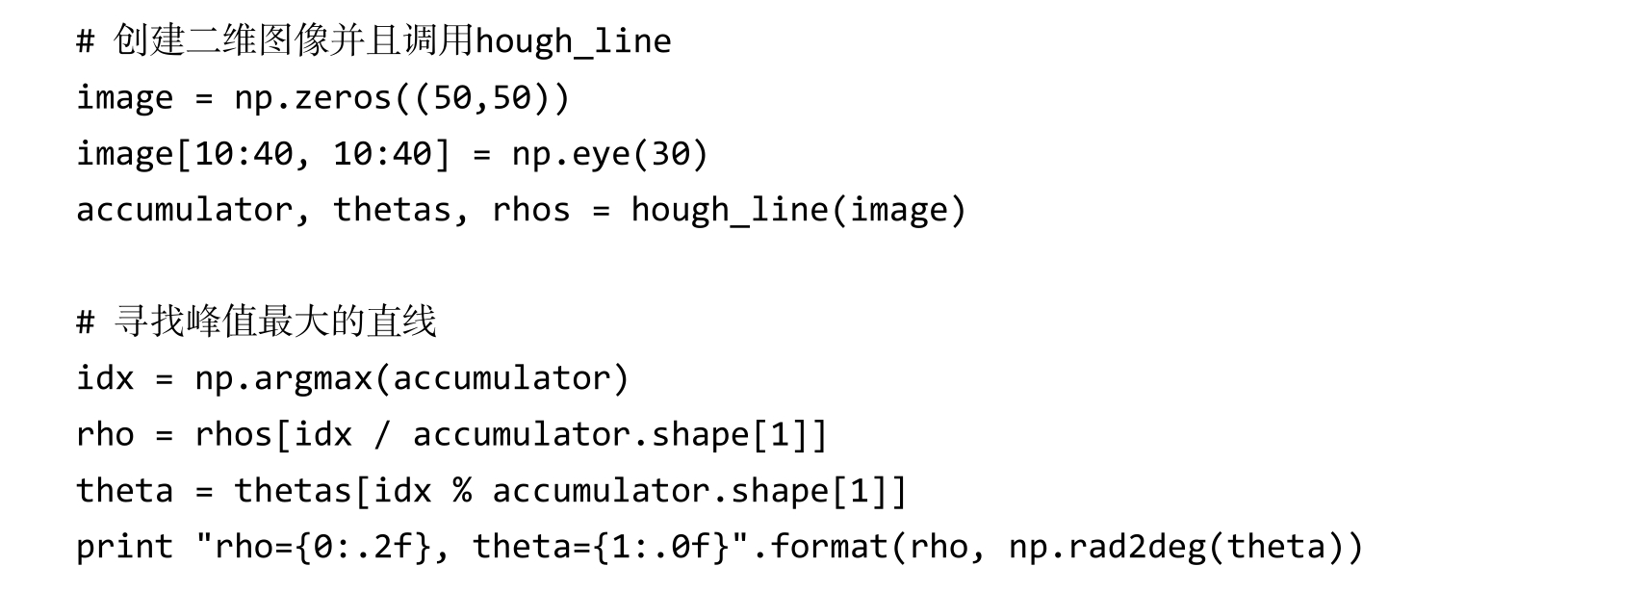Viewport: 1646px width, 592px height.
Task: Click the Chinese comment about finding the peak line
Action: pos(274,322)
